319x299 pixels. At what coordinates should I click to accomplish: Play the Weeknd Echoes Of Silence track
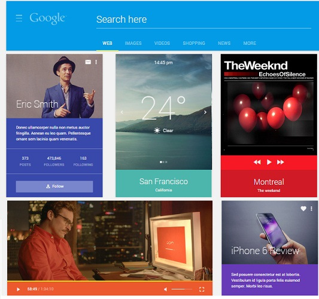point(269,162)
